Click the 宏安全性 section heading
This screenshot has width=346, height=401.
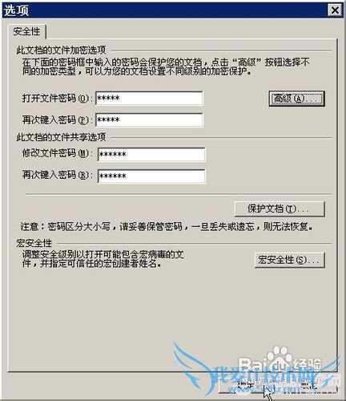tap(34, 243)
